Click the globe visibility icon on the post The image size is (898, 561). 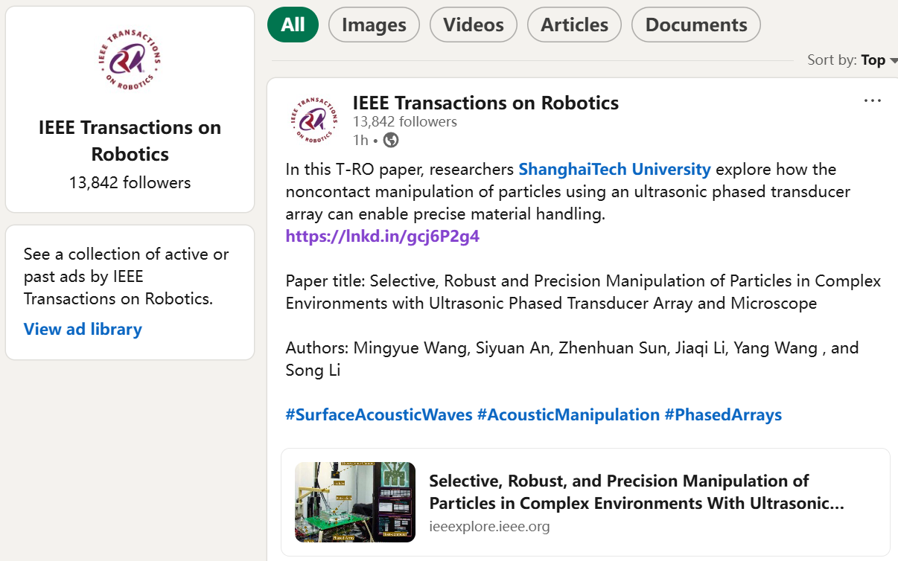[391, 140]
